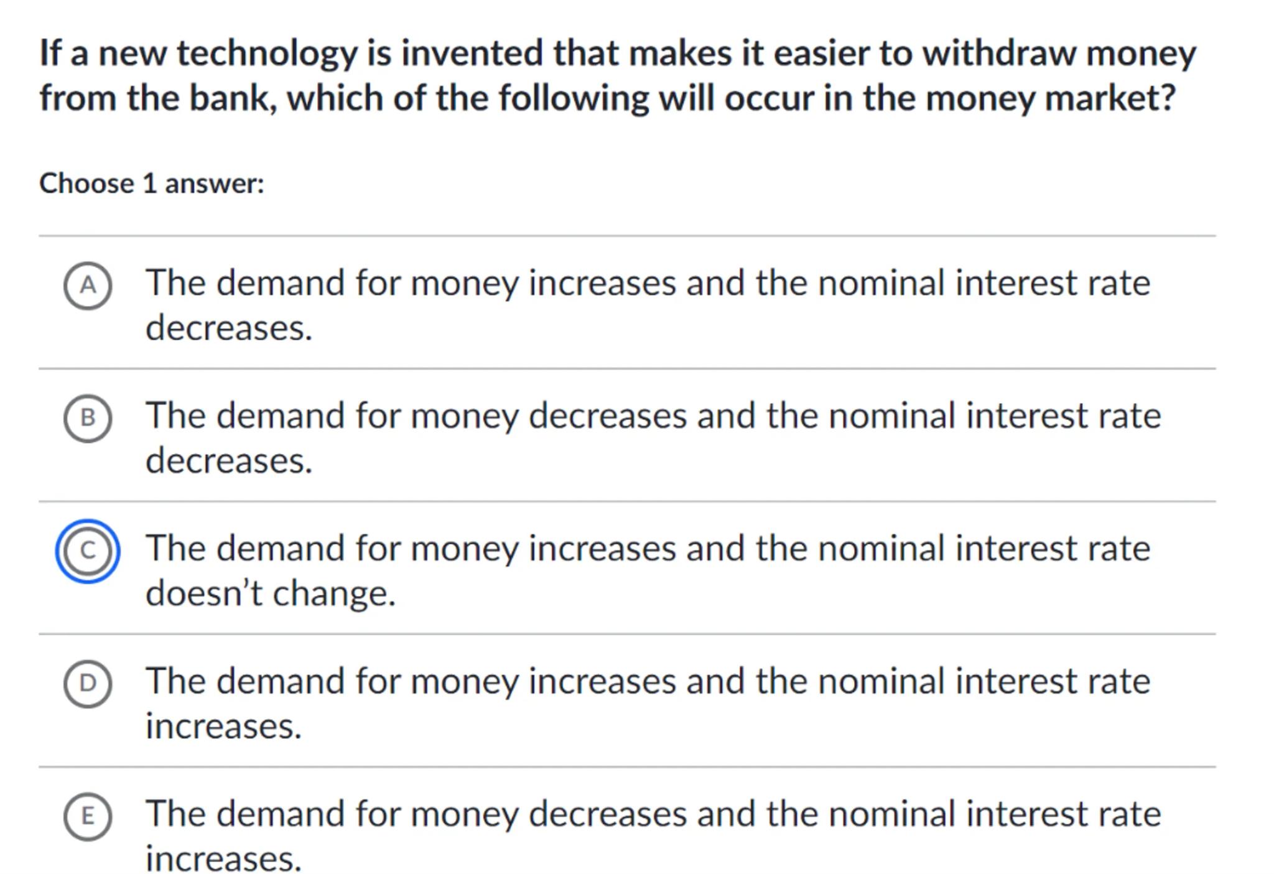Click the question's "money market?" ending
This screenshot has width=1274, height=874.
[1050, 98]
